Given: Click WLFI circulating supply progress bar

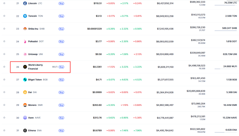Looking at the screenshot, I should (226, 69).
